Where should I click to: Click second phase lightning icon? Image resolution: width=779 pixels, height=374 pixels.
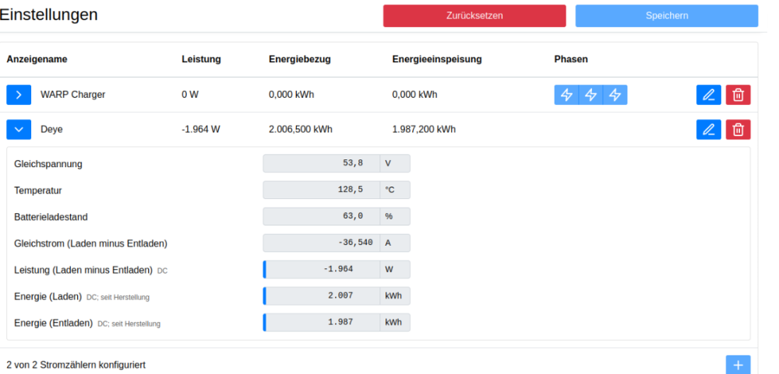590,95
